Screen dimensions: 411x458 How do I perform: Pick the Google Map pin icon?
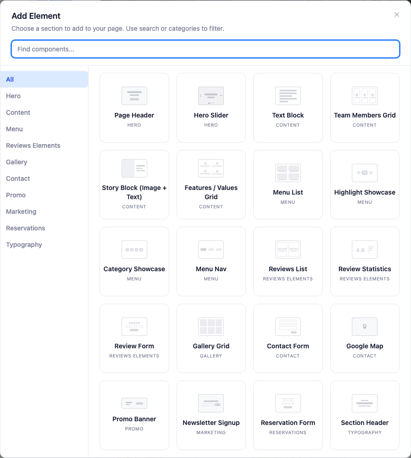(x=365, y=327)
